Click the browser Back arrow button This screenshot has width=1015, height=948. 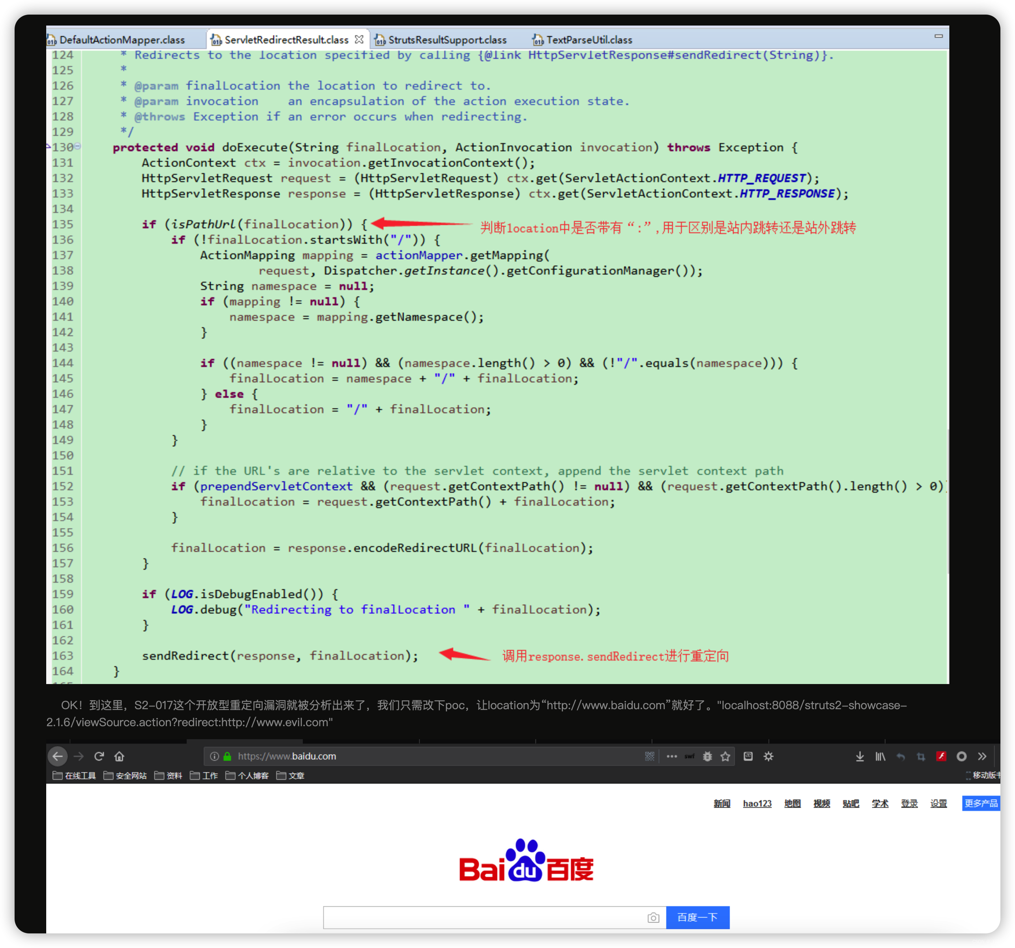coord(58,756)
